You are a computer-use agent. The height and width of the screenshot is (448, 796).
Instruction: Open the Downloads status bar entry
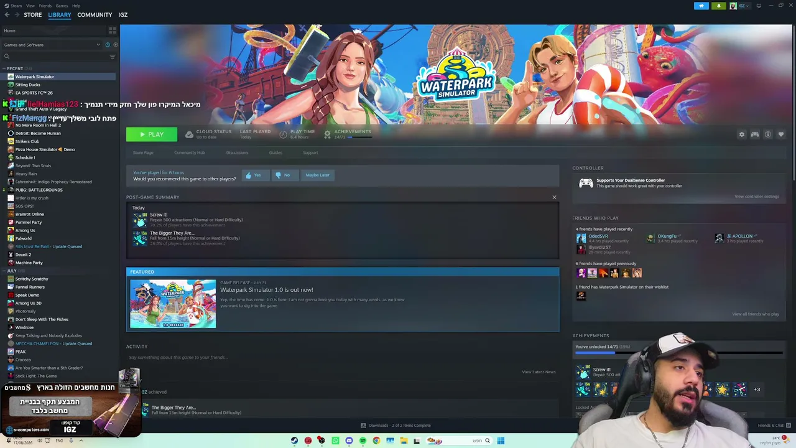point(396,426)
